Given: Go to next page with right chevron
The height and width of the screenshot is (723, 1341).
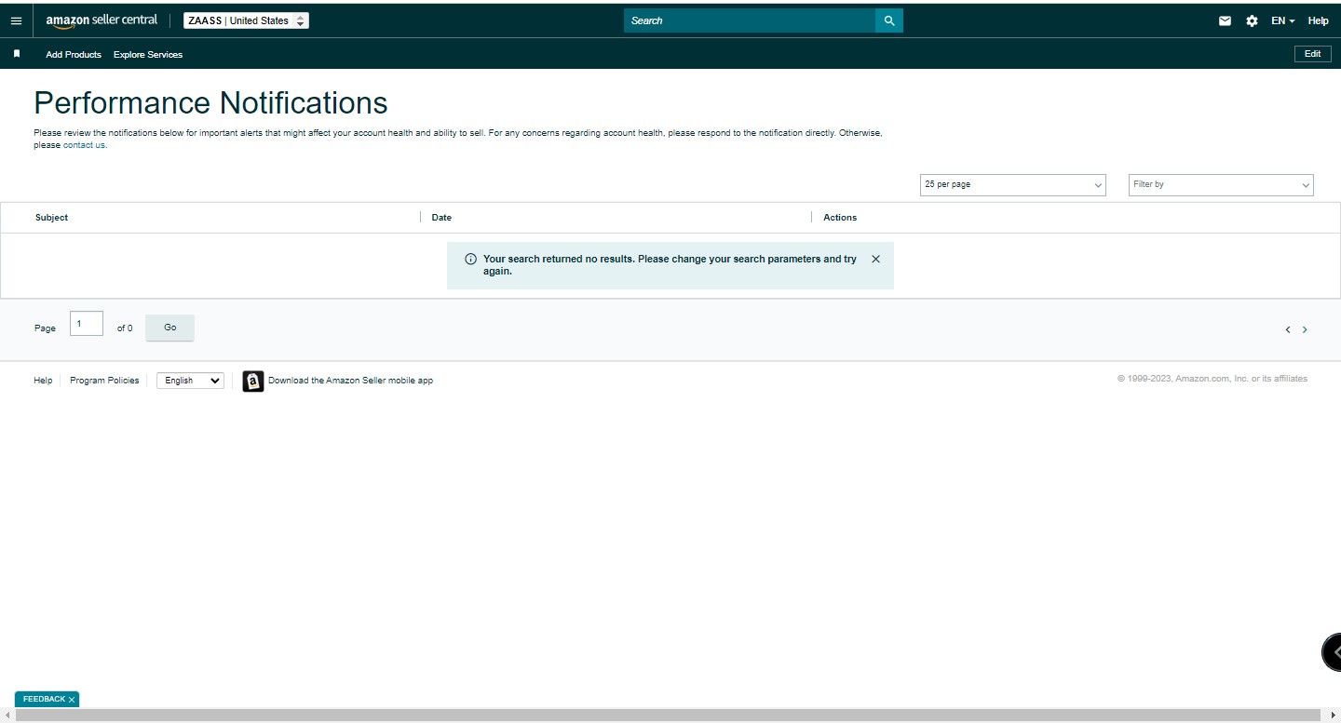Looking at the screenshot, I should click(1305, 329).
